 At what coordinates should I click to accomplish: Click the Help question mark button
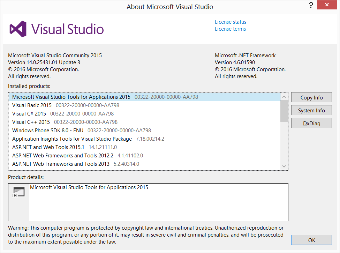point(311,5)
